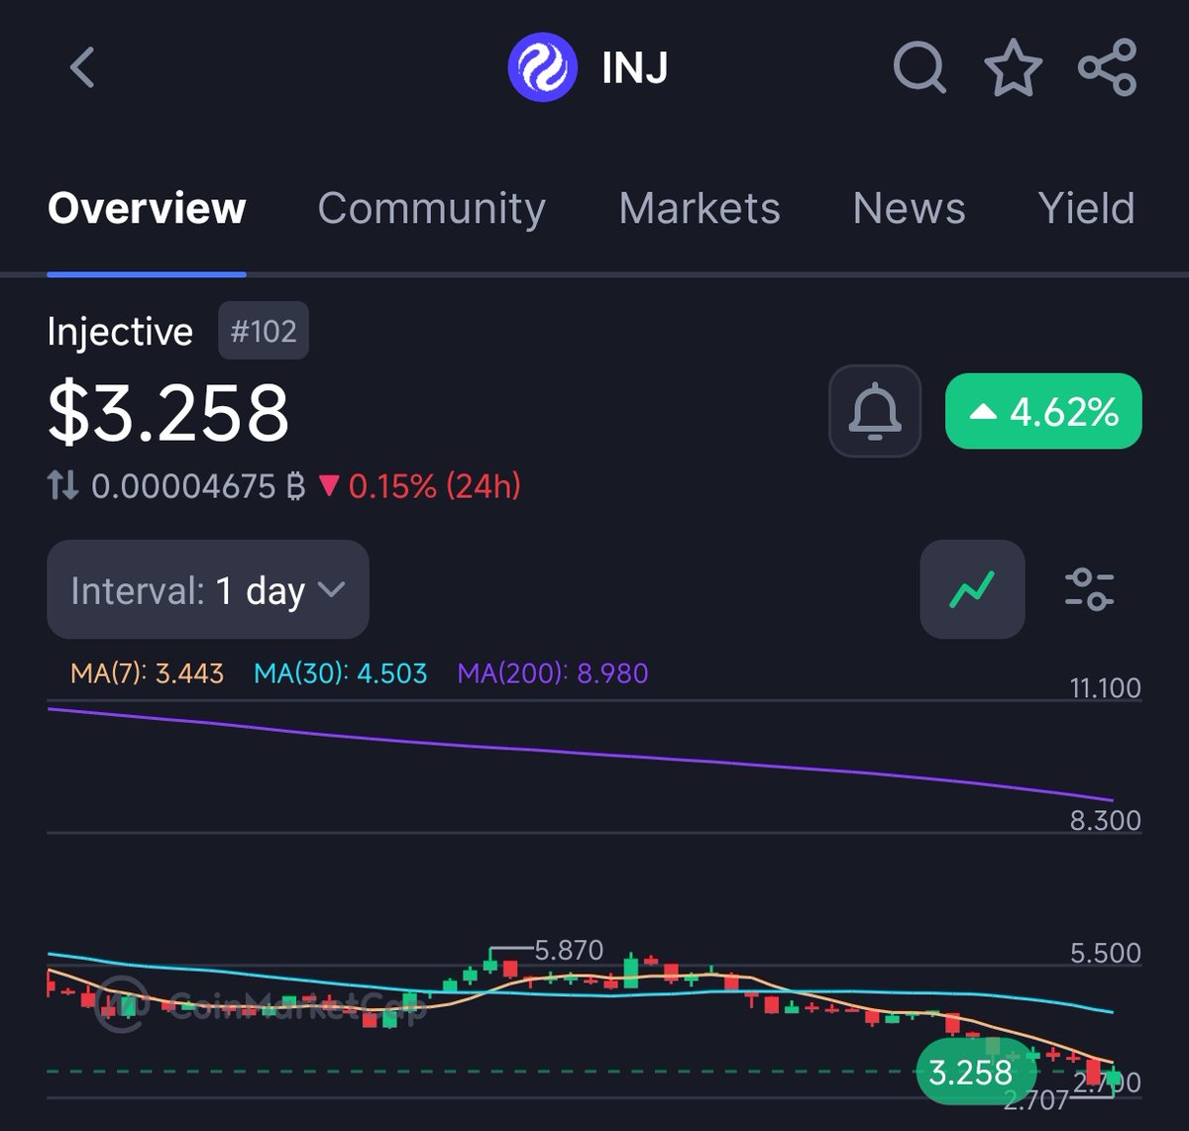
Task: Tap the 11.100 axis label
Action: click(x=1105, y=687)
